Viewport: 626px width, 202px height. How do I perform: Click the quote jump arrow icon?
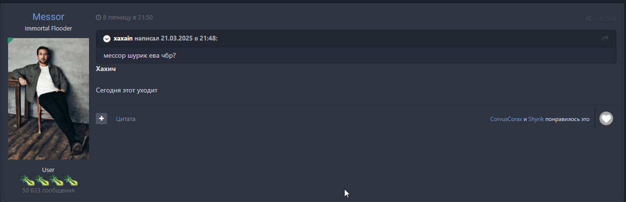(x=606, y=39)
